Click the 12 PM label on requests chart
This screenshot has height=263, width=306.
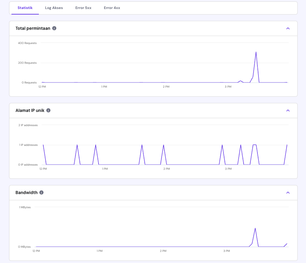42,87
